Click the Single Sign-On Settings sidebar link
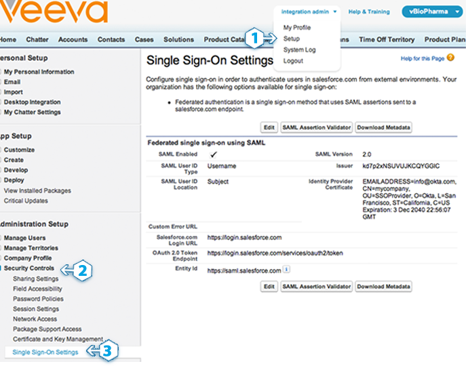The height and width of the screenshot is (366, 466). [45, 352]
